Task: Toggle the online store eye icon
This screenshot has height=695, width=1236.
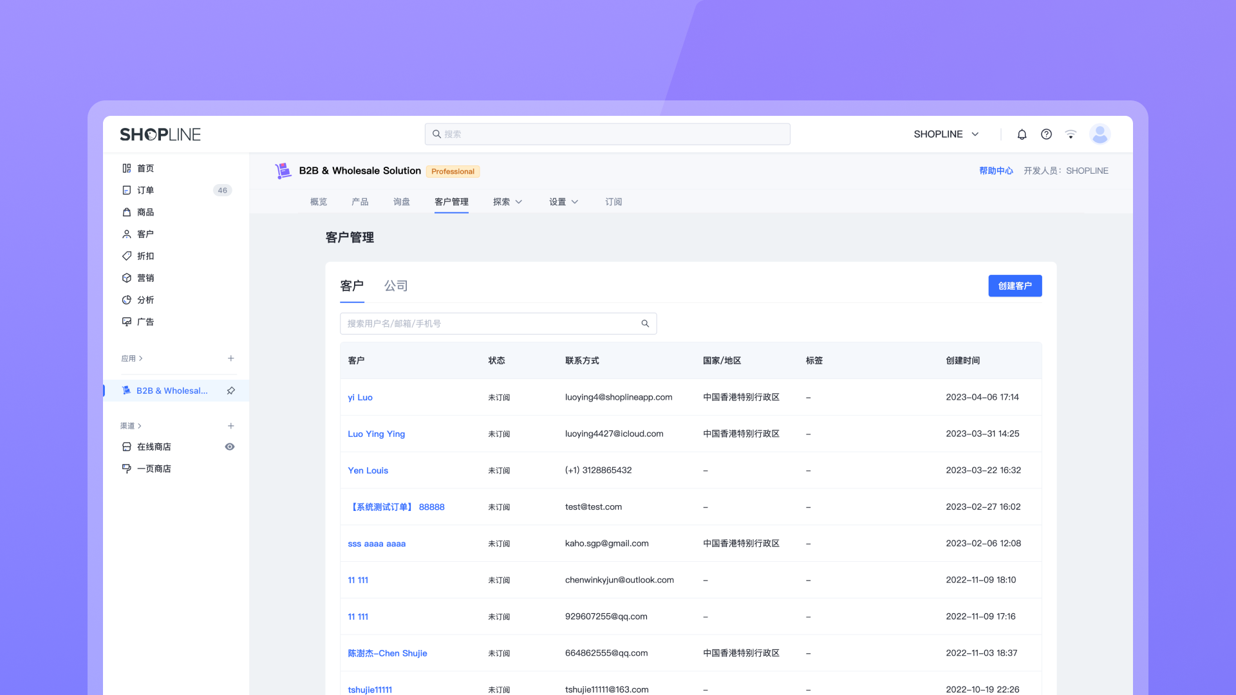Action: (229, 447)
